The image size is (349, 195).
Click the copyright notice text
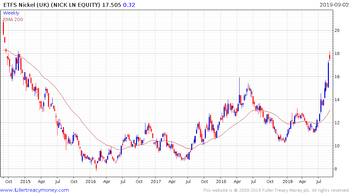(276, 190)
